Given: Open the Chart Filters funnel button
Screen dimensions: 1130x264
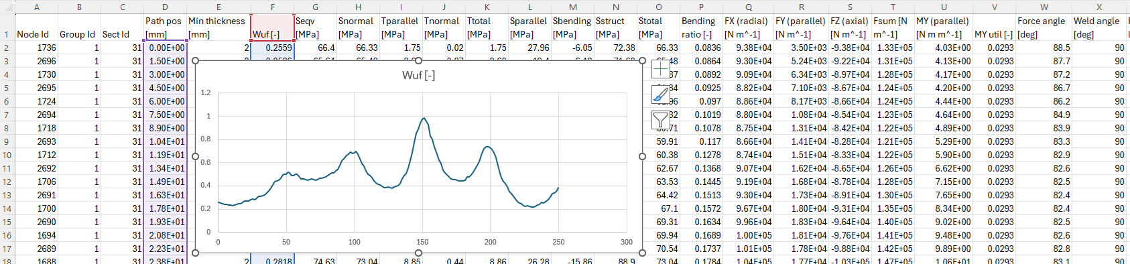Looking at the screenshot, I should 661,120.
